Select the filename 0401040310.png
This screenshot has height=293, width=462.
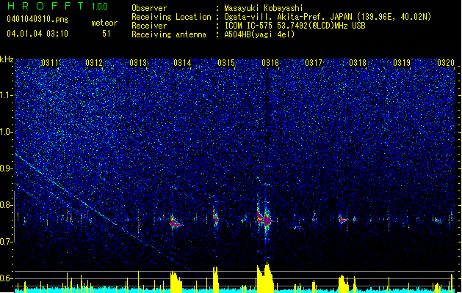pyautogui.click(x=37, y=19)
